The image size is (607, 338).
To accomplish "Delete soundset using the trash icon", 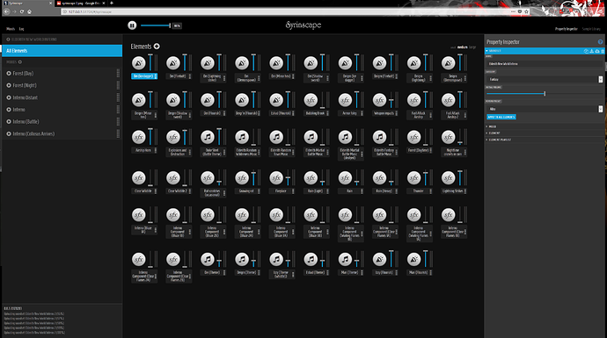I will pyautogui.click(x=603, y=51).
